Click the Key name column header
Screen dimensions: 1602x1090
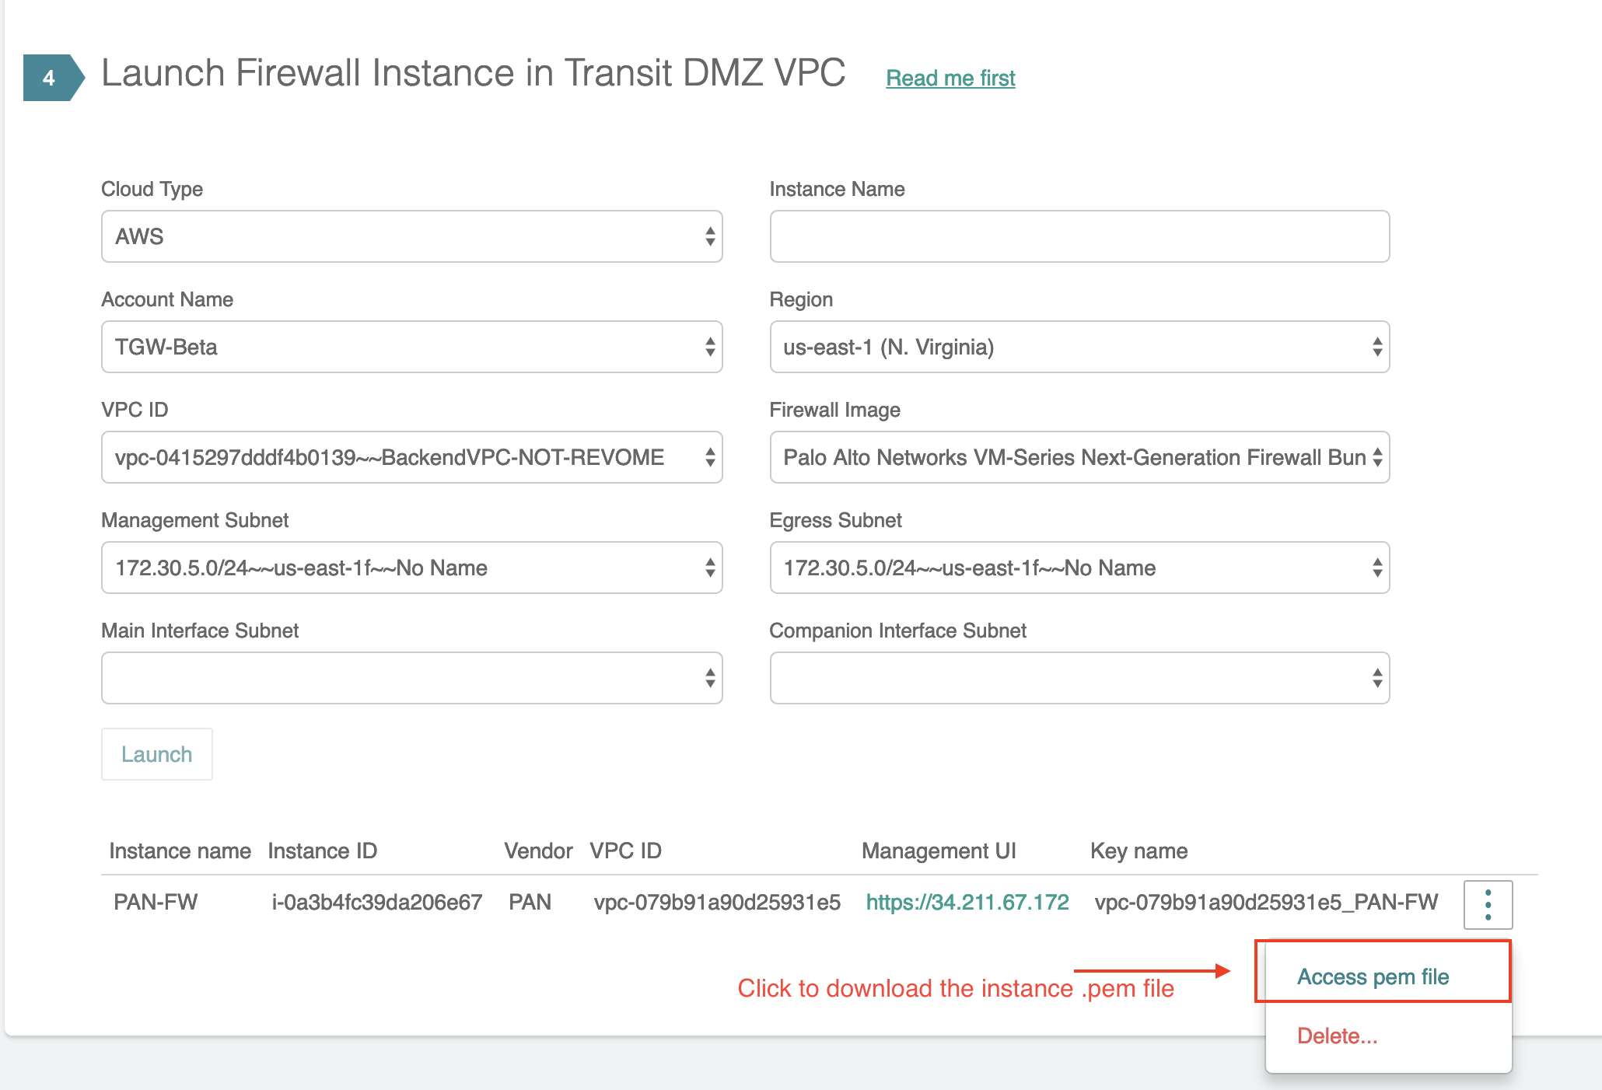[x=1139, y=851]
